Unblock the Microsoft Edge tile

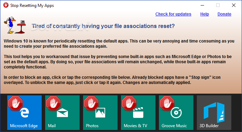click(24, 113)
